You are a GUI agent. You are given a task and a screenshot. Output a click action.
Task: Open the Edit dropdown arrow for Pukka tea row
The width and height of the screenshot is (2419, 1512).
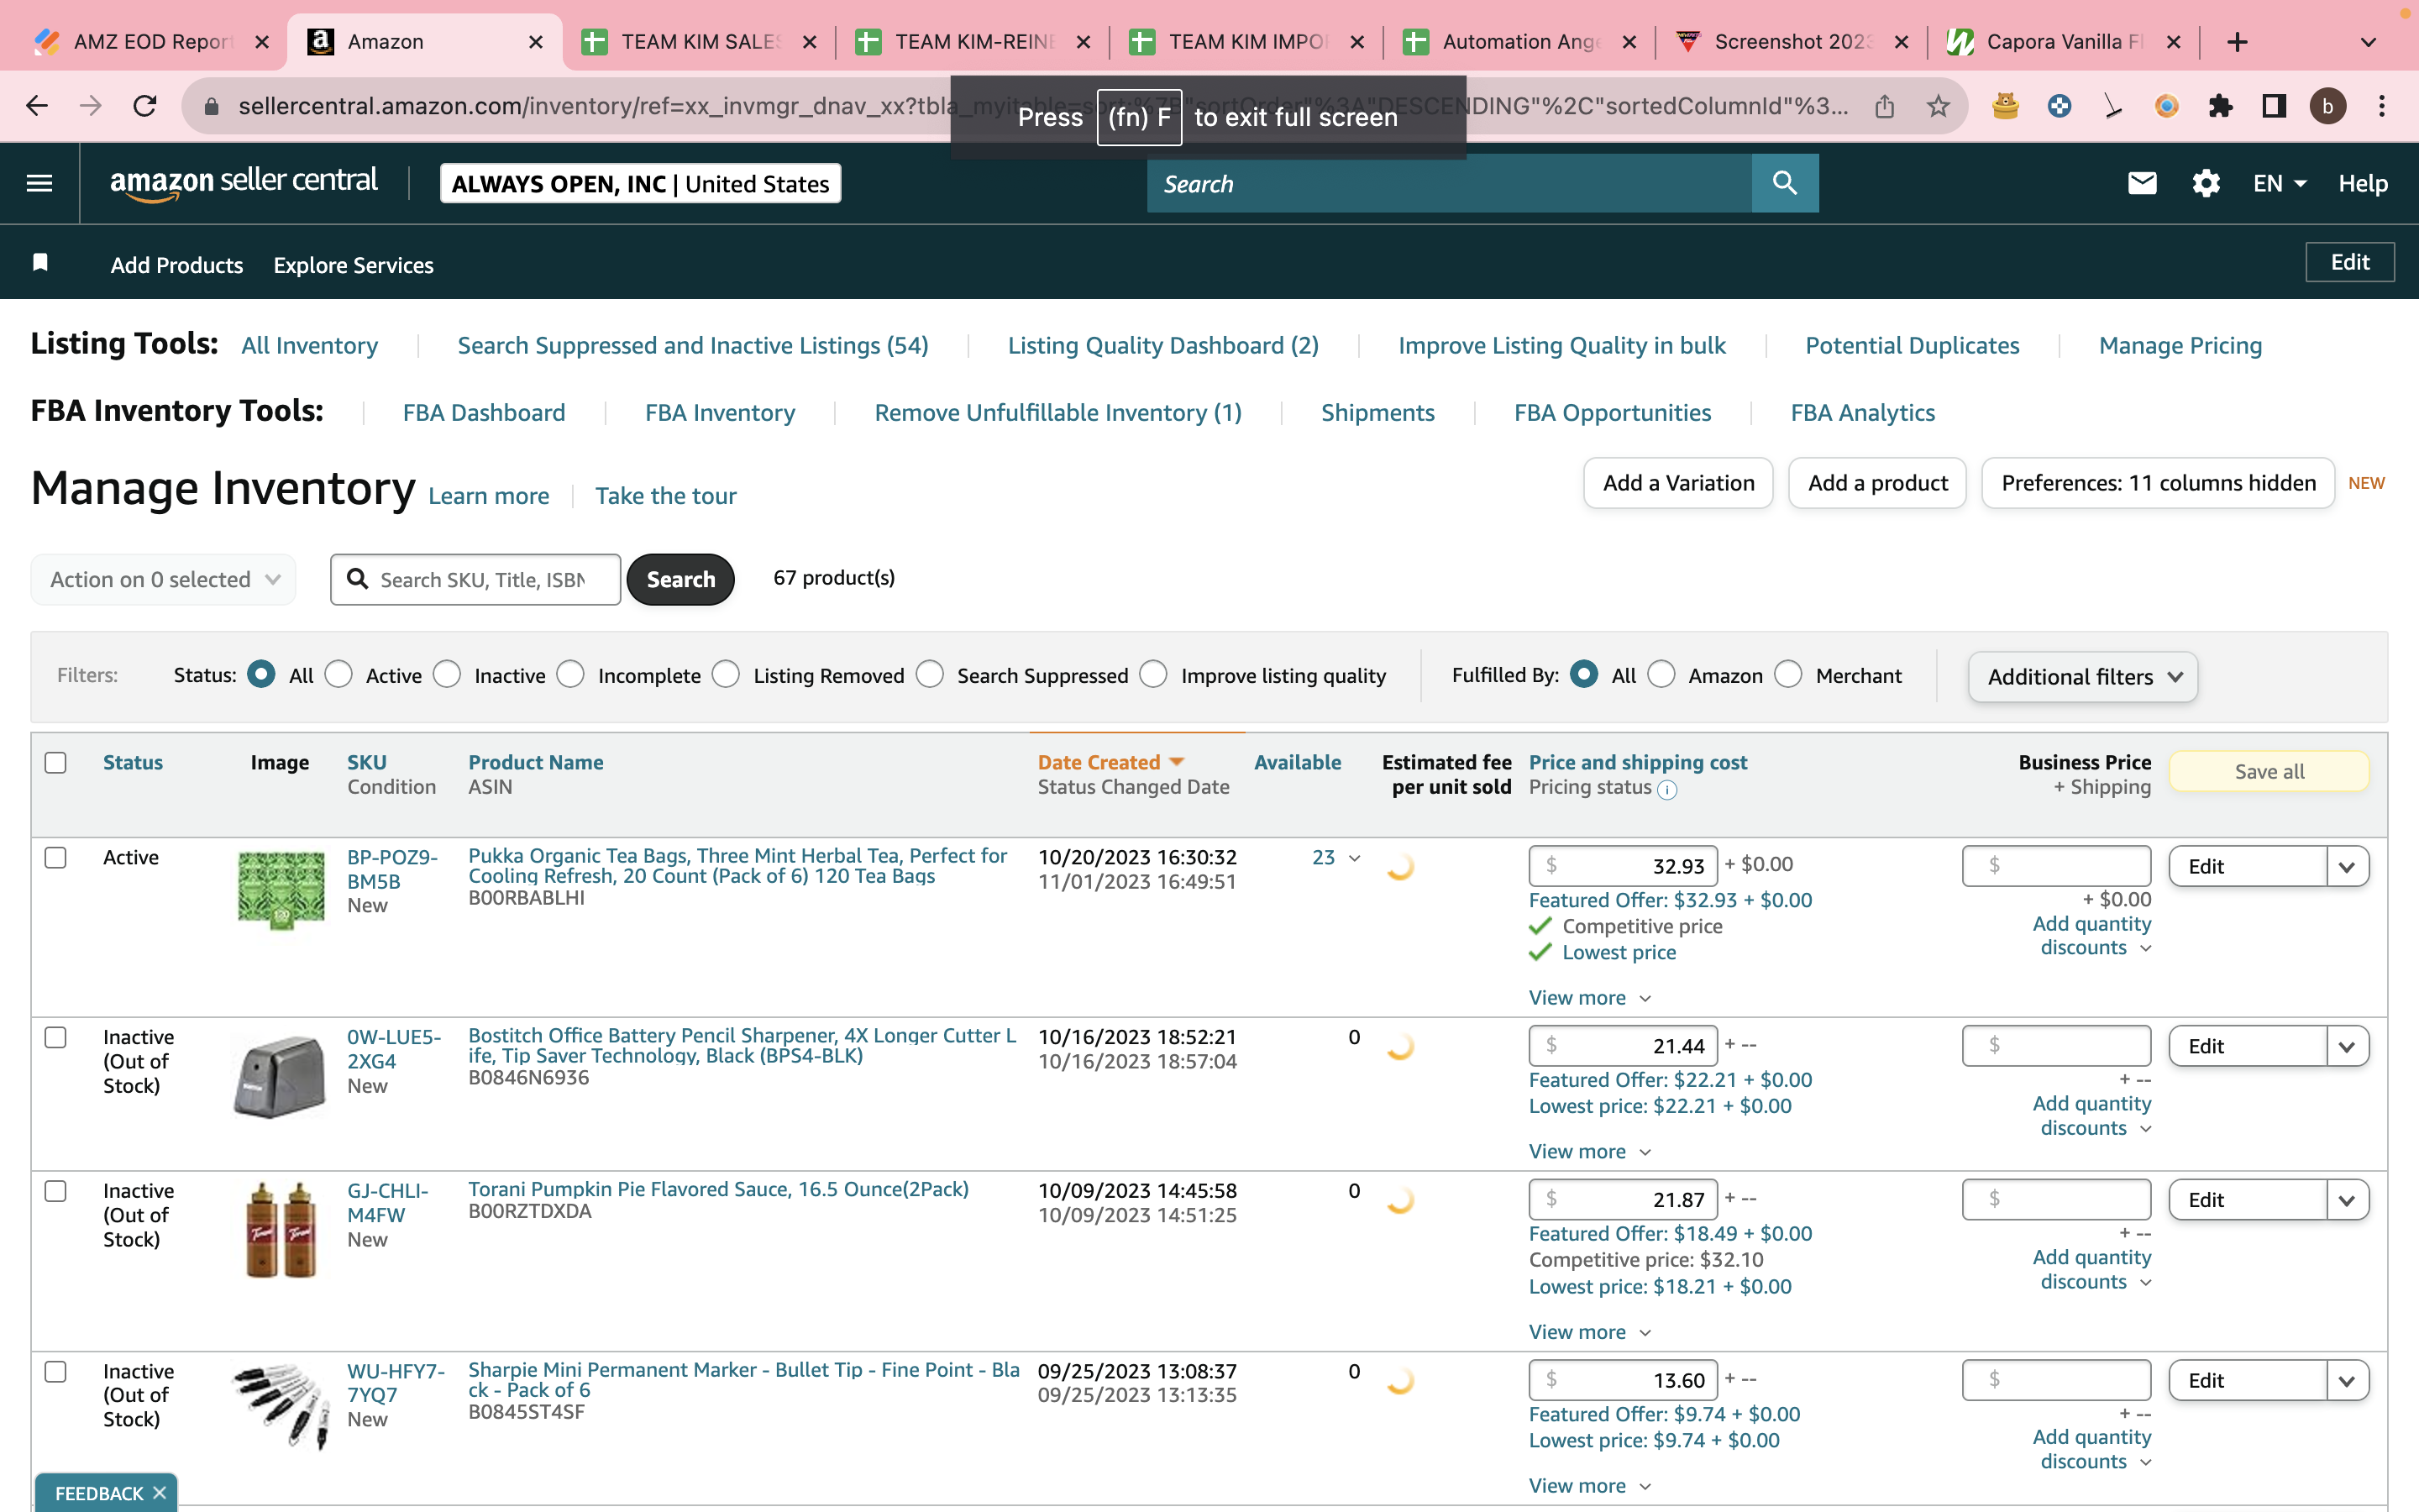tap(2347, 866)
